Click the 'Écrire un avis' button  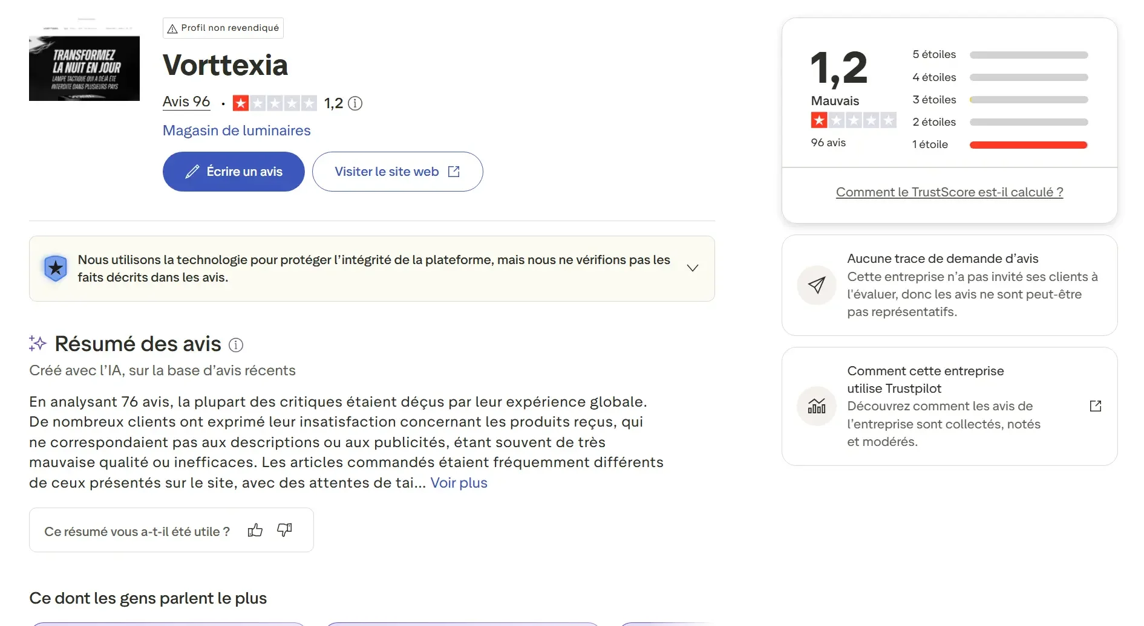tap(234, 172)
